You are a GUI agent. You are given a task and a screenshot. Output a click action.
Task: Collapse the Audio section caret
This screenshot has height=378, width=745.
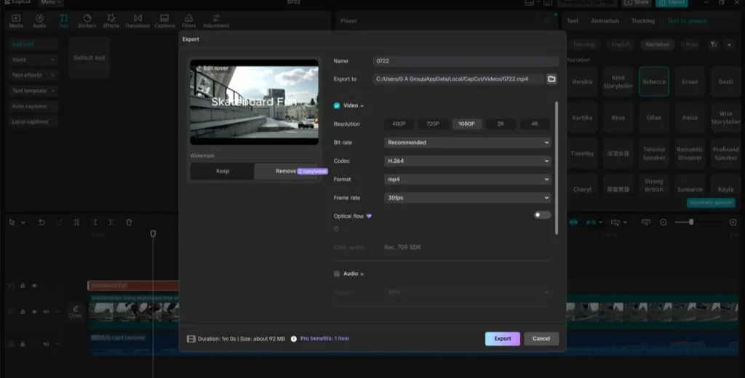[362, 274]
